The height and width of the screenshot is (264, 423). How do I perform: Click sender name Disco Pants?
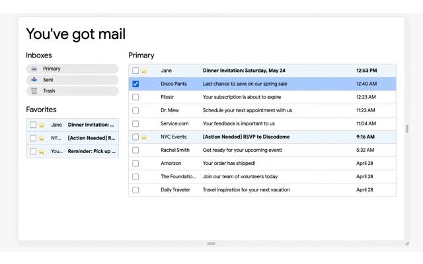pyautogui.click(x=174, y=84)
